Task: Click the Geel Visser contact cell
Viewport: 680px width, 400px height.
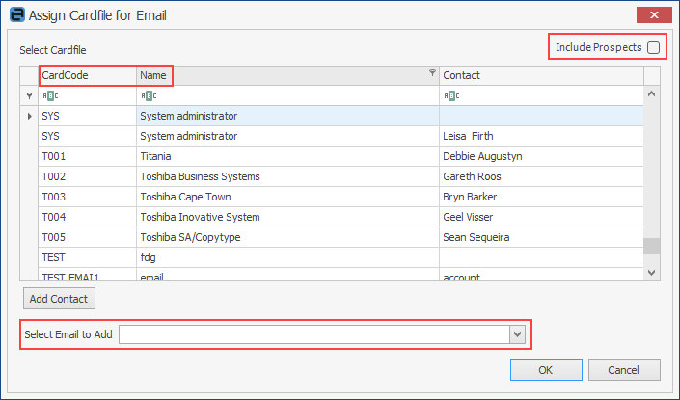Action: click(x=541, y=217)
